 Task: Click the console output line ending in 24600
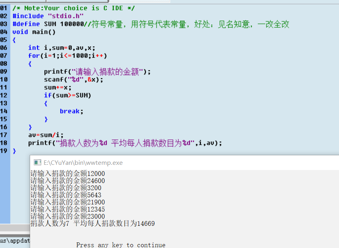coord(68,181)
